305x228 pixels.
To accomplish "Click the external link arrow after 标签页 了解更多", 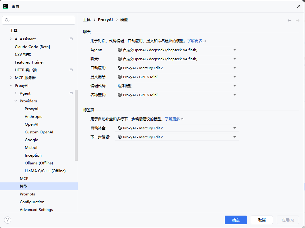I will tap(182, 119).
